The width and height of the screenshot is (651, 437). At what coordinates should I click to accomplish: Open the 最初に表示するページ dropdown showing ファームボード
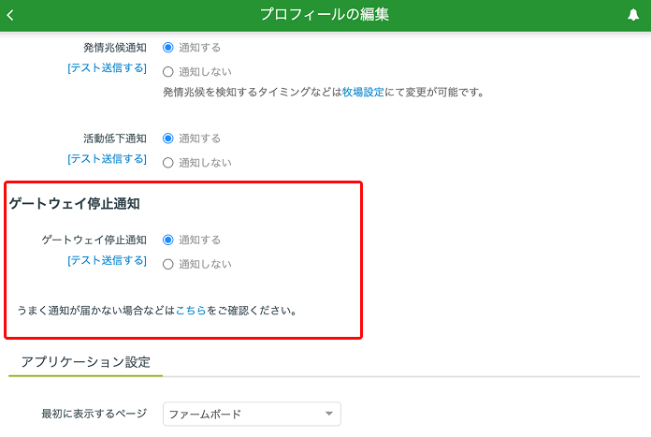[x=252, y=414]
